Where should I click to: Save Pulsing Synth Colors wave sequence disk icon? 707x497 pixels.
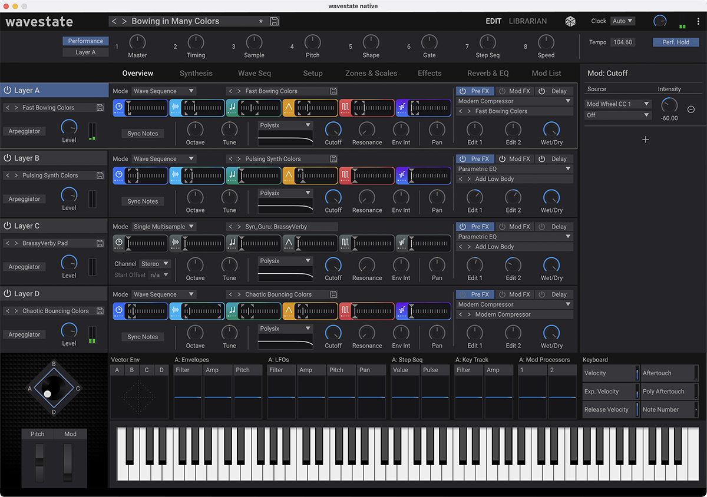point(333,159)
